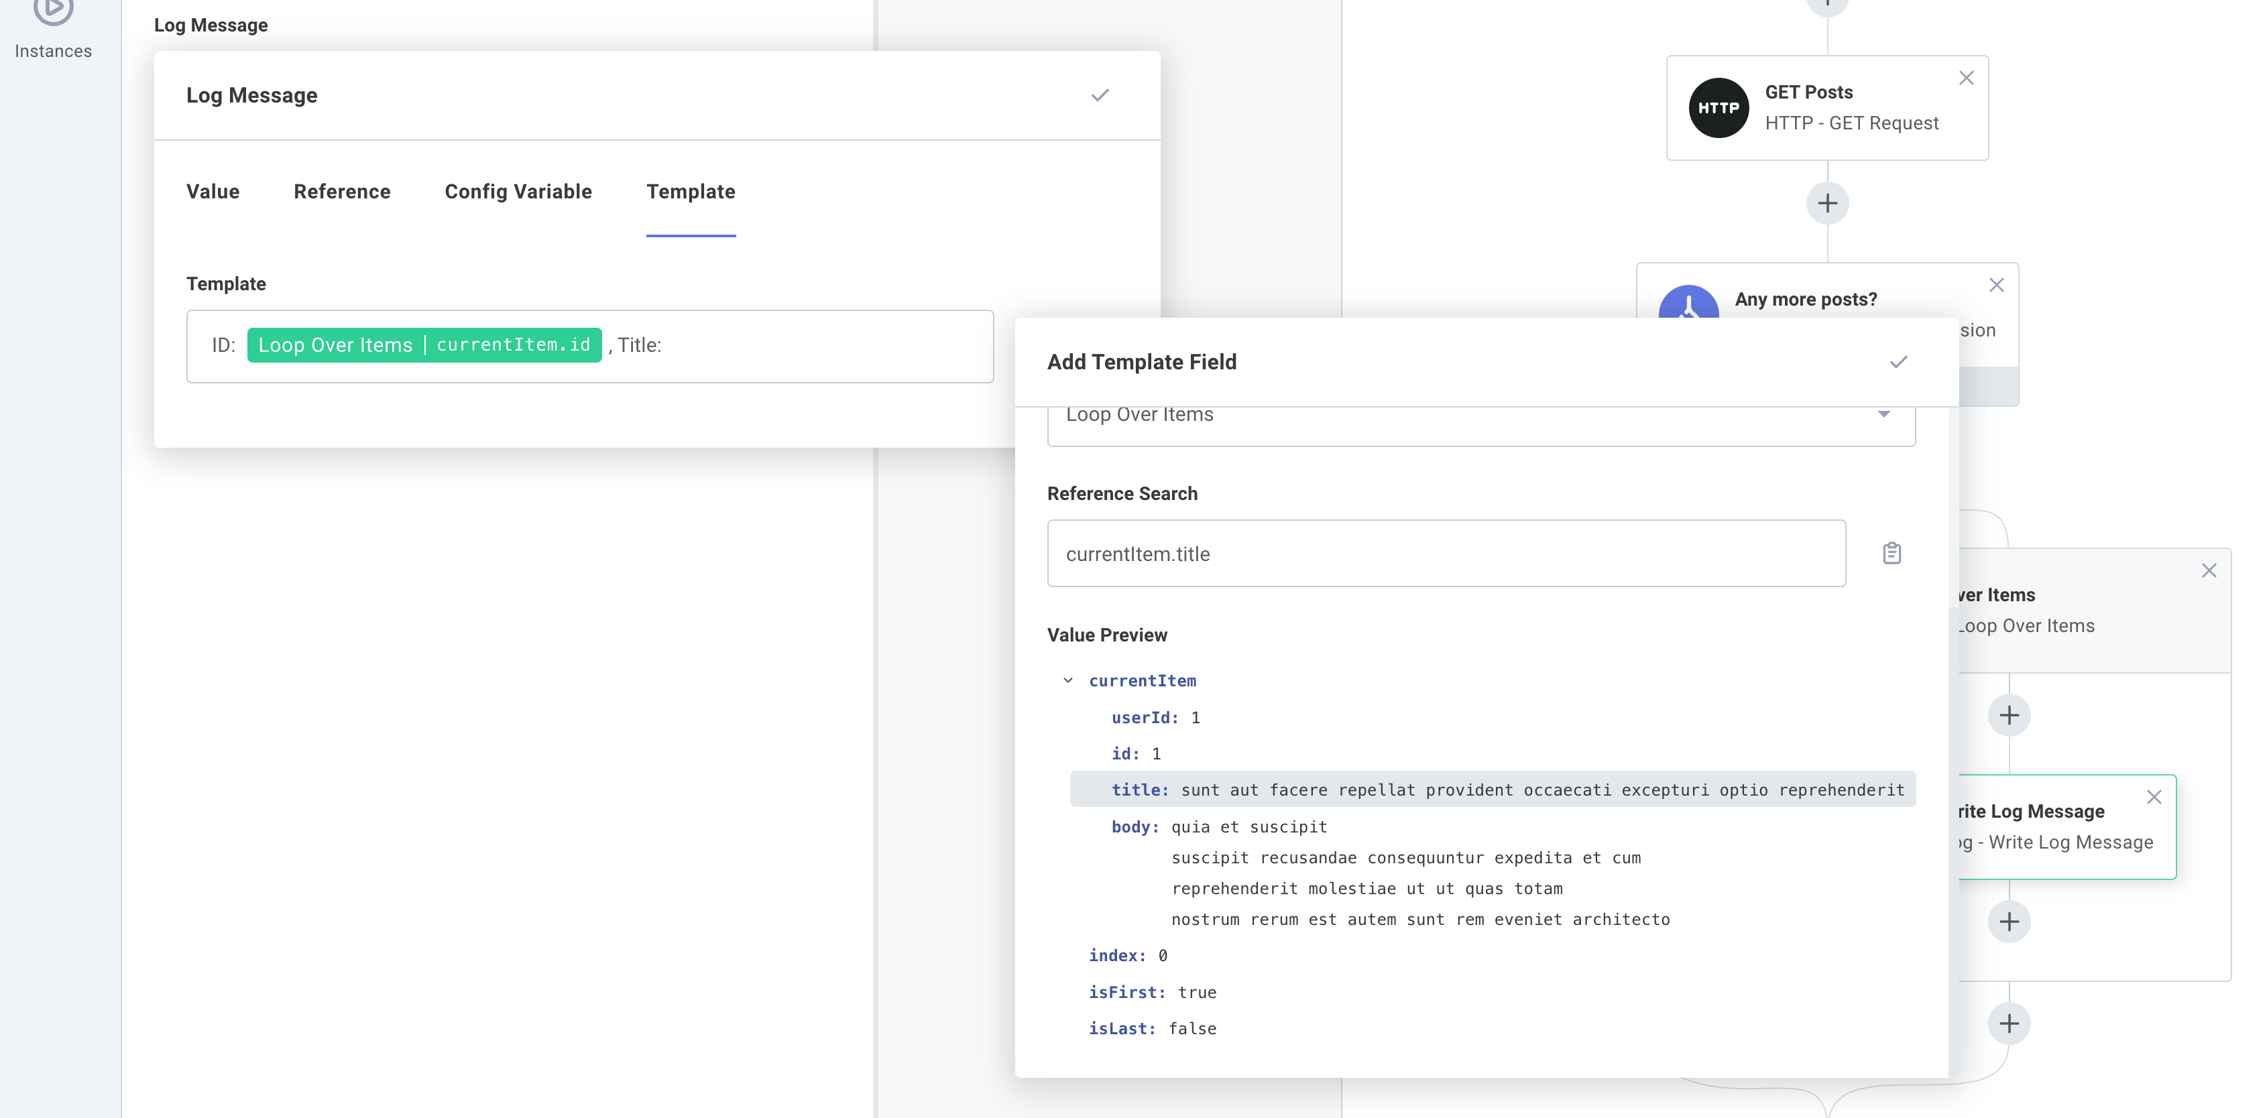This screenshot has height=1118, width=2265.
Task: Confirm Log Message with the checkmark icon
Action: click(x=1100, y=95)
